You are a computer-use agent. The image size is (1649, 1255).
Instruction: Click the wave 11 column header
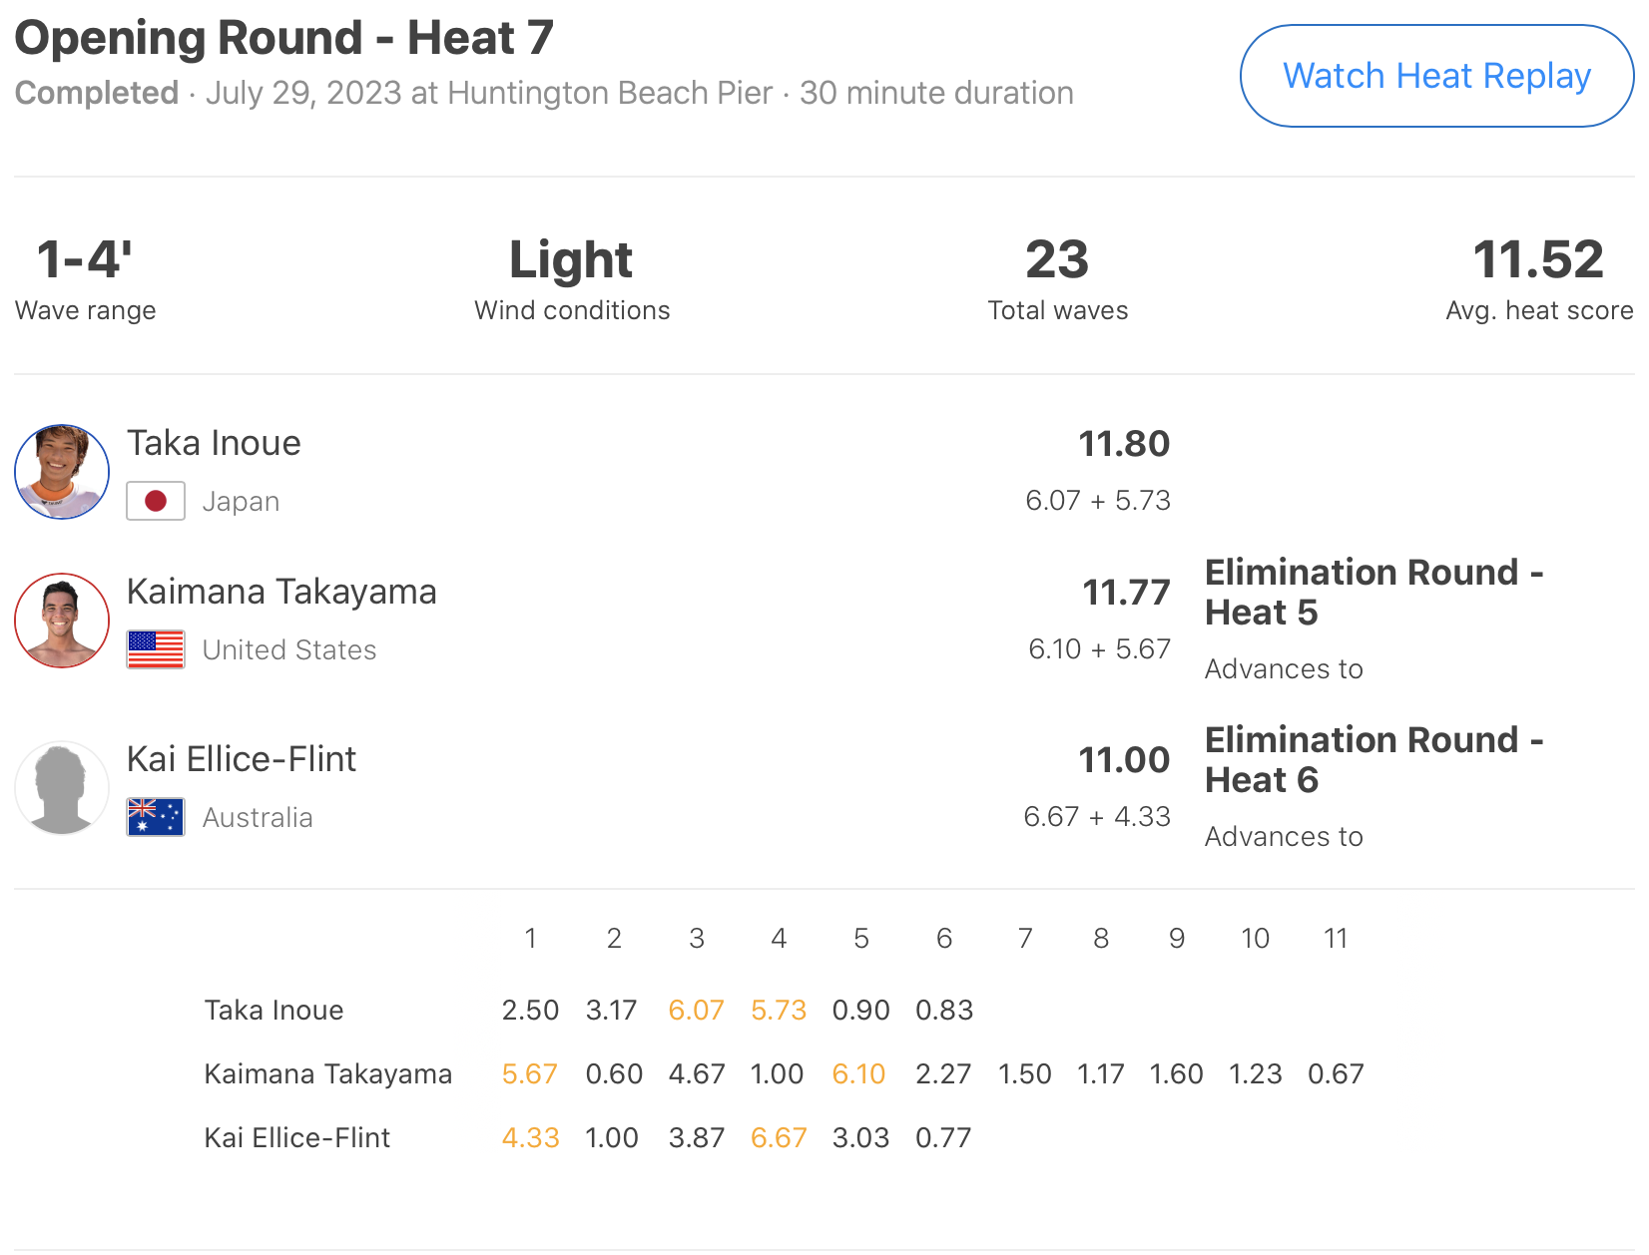point(1336,939)
